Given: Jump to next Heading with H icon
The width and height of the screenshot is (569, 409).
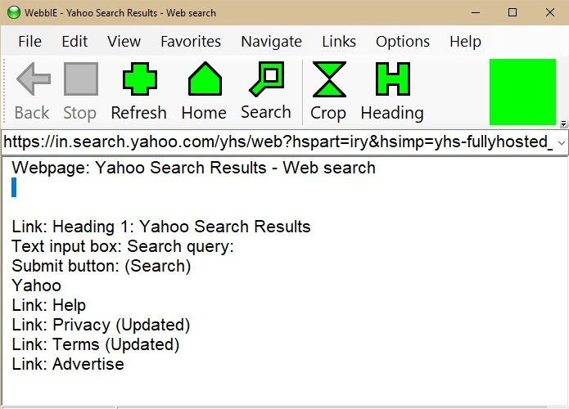Looking at the screenshot, I should click(x=393, y=79).
